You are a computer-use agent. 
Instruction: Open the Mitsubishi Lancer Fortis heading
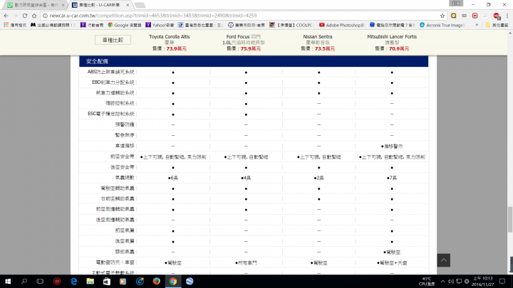pos(392,36)
